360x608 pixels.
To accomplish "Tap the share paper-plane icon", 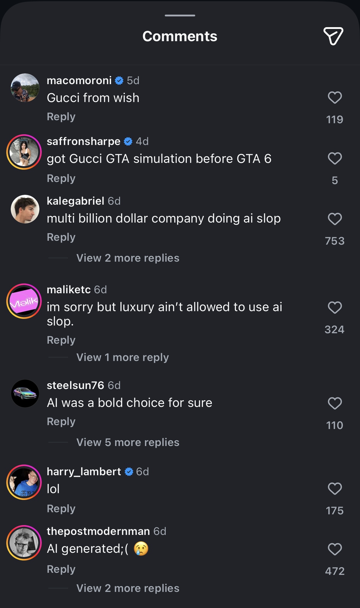I will point(333,36).
